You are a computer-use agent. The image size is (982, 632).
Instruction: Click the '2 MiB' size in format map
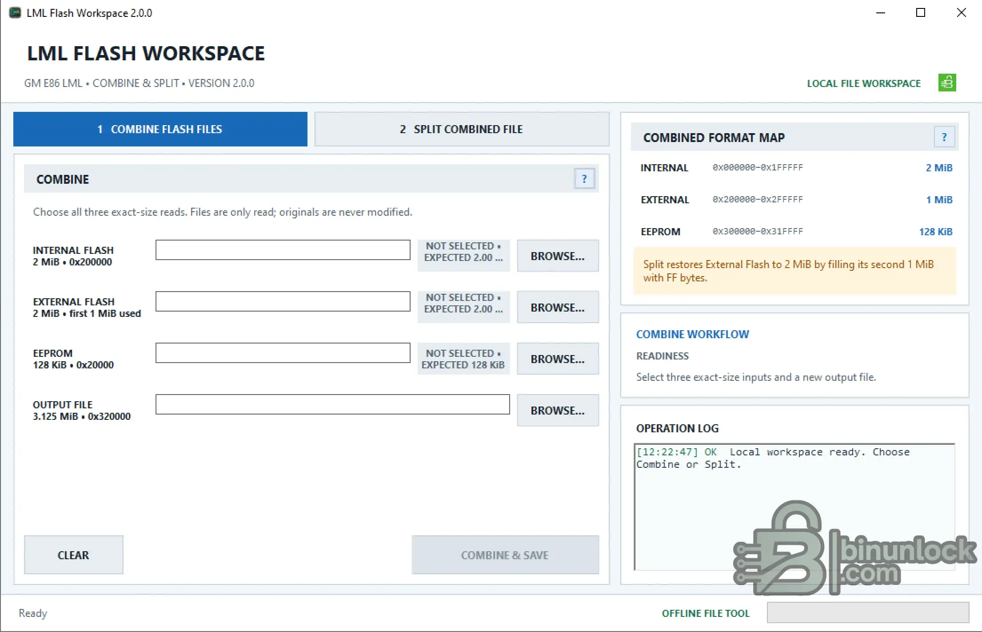pyautogui.click(x=939, y=168)
